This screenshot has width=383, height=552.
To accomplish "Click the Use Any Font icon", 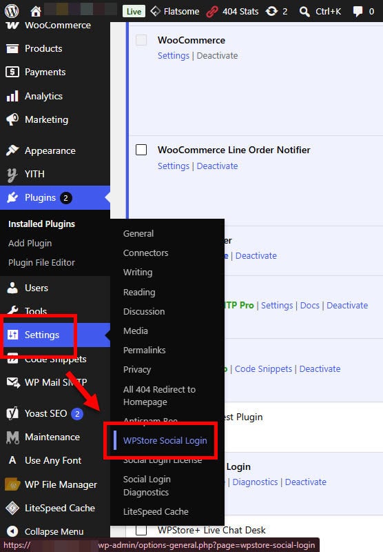I will pyautogui.click(x=12, y=460).
